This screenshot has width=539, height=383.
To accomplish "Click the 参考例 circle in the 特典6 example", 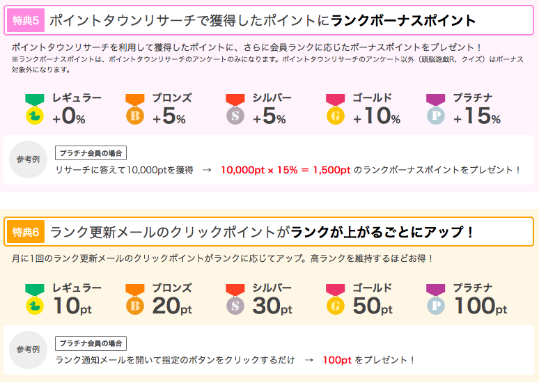I will tap(28, 350).
